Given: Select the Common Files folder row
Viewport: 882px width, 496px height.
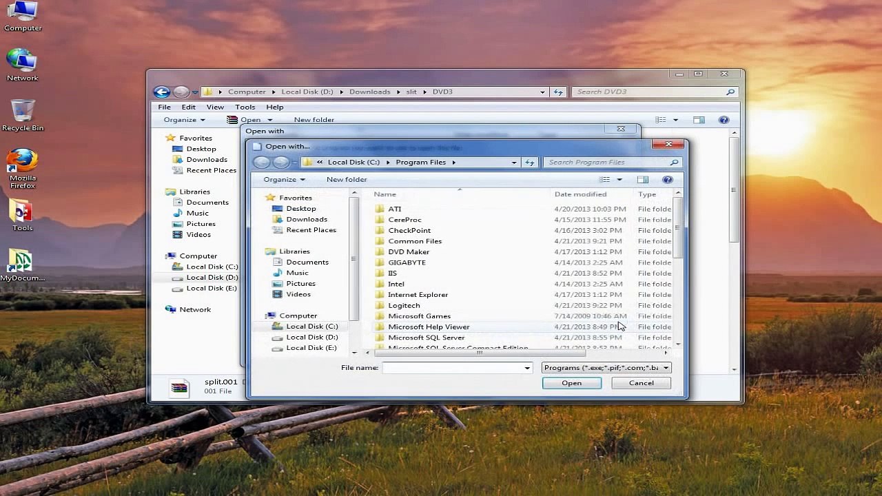Looking at the screenshot, I should 522,241.
